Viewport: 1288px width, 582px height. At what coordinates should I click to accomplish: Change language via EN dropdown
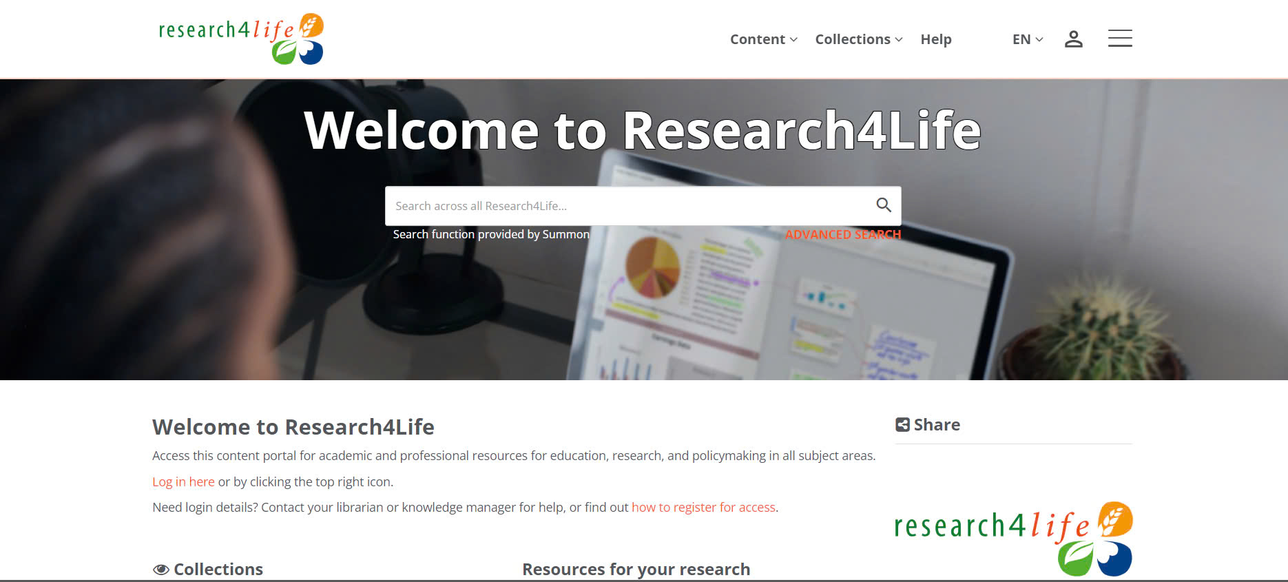click(1028, 39)
